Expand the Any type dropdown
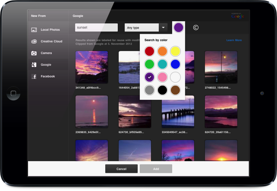 142,28
